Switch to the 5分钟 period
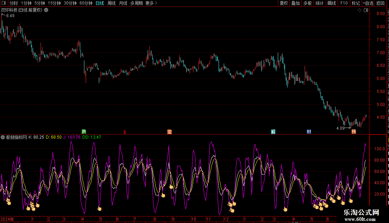Screen dimensions: 389x223 [x=40, y=3]
